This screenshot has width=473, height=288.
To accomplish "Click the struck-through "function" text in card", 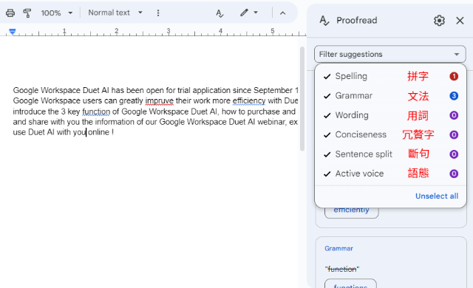I will click(342, 269).
